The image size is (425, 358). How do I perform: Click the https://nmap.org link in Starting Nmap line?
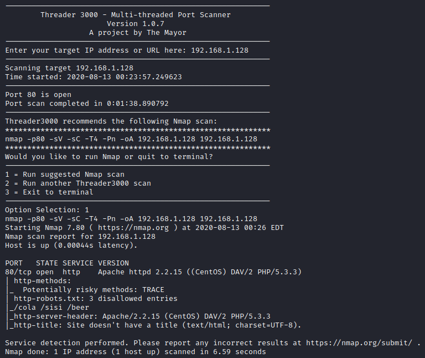[x=133, y=227]
